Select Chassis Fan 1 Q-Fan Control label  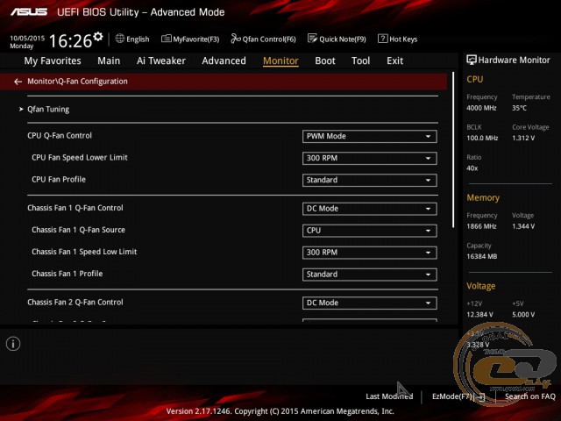pos(75,208)
